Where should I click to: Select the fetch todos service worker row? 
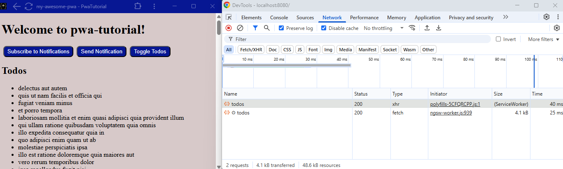tap(392, 113)
